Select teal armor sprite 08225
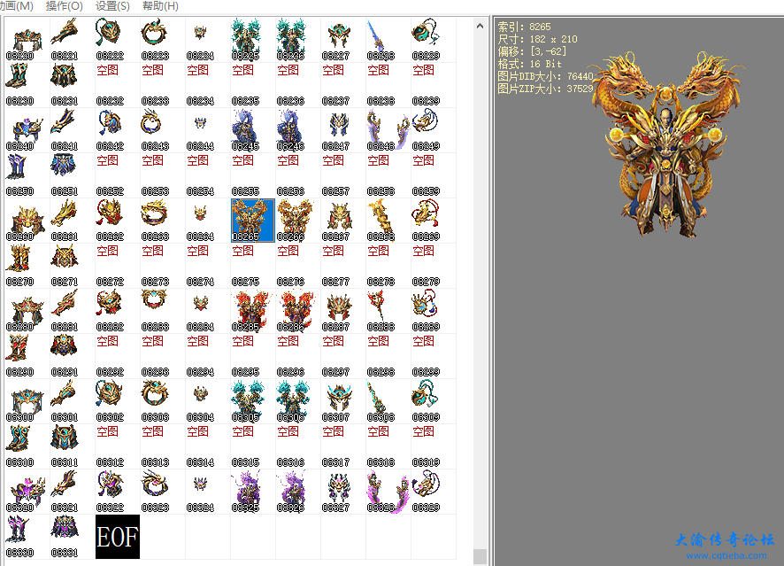Image resolution: width=784 pixels, height=566 pixels. click(x=252, y=40)
